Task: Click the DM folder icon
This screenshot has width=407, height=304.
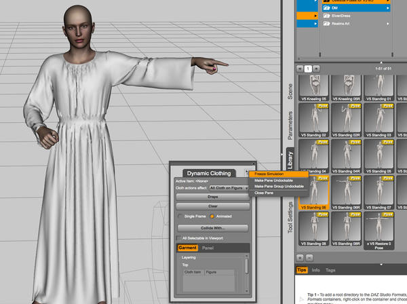Action: (x=326, y=8)
